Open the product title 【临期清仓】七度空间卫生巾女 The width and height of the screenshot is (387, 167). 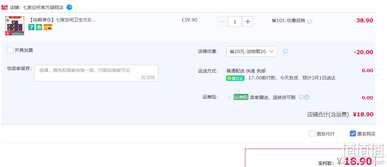click(62, 20)
